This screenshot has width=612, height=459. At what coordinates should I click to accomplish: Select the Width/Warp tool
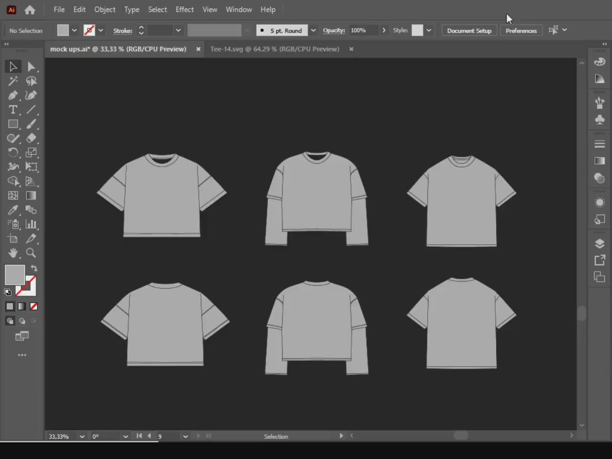tap(13, 167)
